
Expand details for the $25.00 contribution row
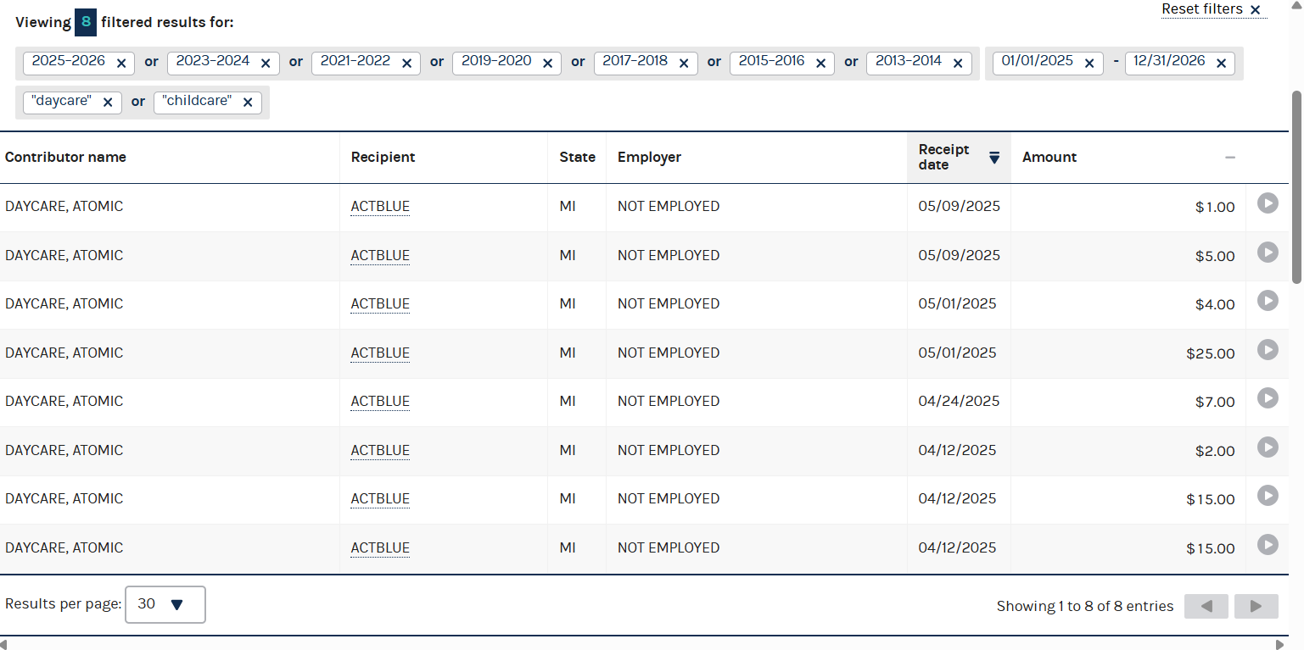point(1268,350)
